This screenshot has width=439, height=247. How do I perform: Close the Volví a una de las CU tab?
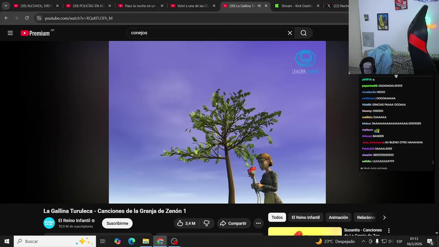pyautogui.click(x=214, y=6)
